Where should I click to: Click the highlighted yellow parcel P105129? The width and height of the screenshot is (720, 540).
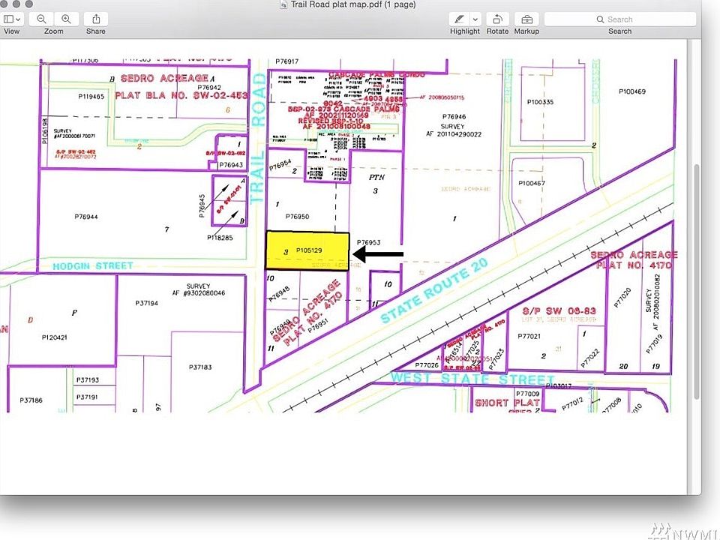[x=307, y=250]
